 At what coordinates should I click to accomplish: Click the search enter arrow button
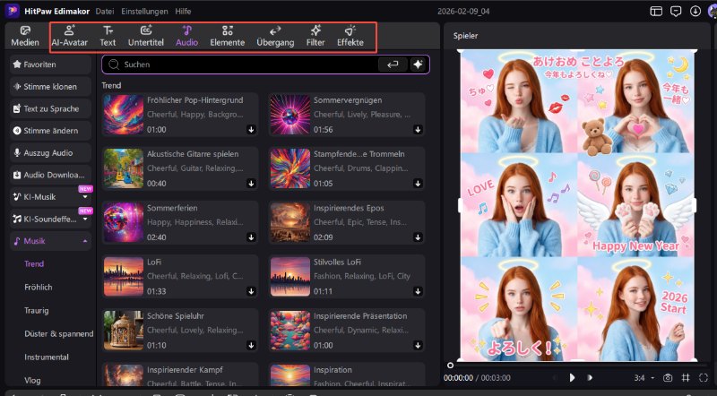[x=393, y=65]
